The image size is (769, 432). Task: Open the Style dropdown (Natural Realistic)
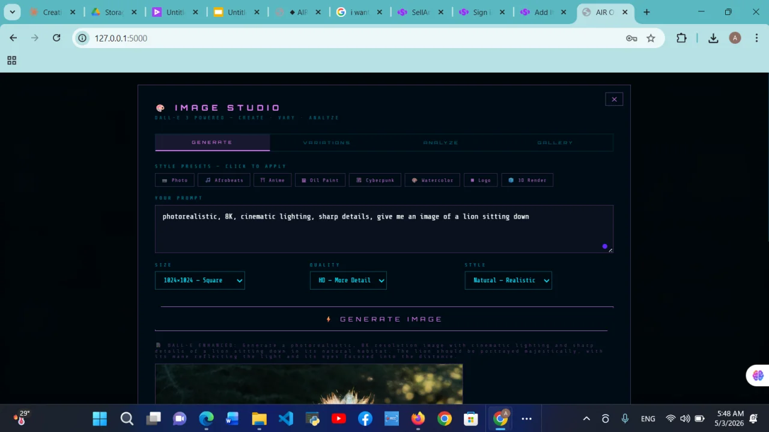click(508, 281)
